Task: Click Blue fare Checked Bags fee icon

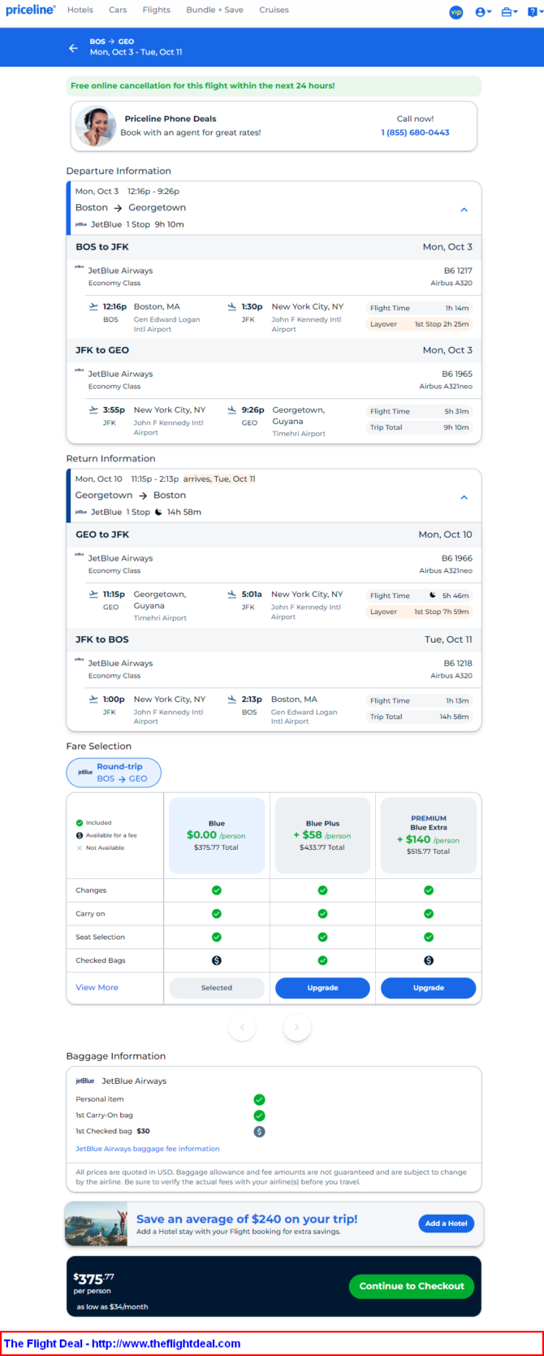Action: [x=217, y=960]
